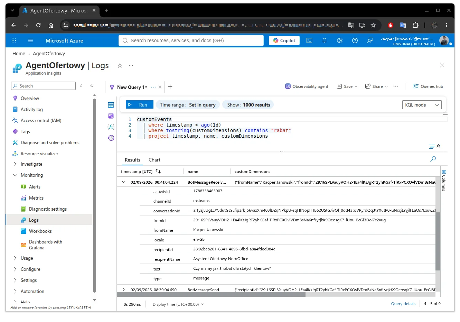
Task: Go to Overview in the sidebar
Action: point(30,98)
